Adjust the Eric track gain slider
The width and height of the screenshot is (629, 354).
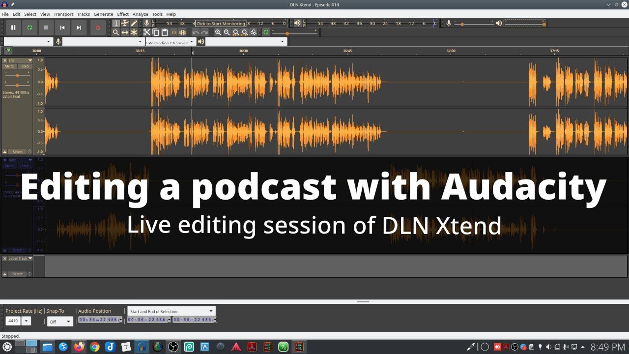click(17, 75)
